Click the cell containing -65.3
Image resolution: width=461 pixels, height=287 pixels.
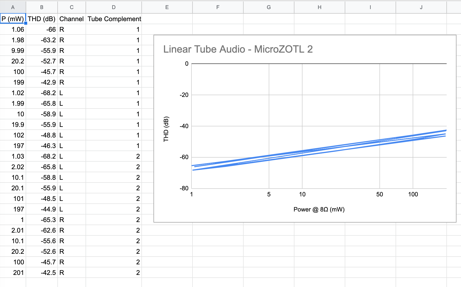tap(42, 220)
